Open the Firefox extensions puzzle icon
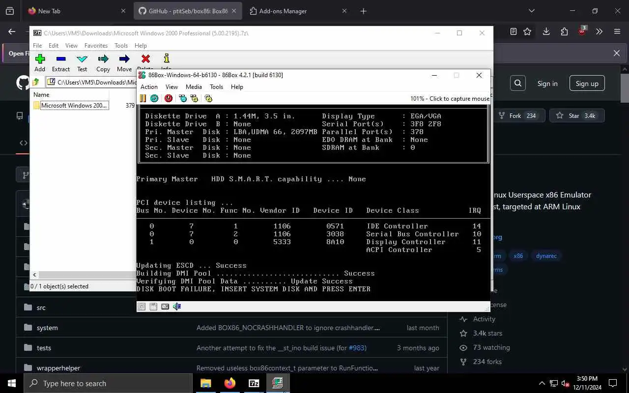The width and height of the screenshot is (629, 393). tap(564, 31)
